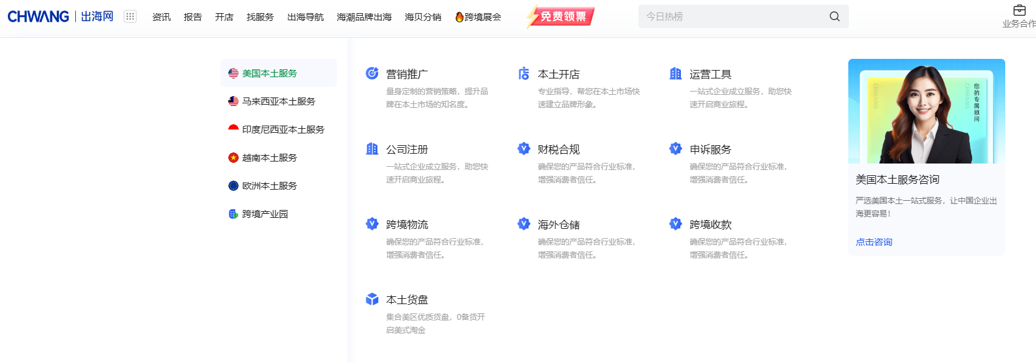The width and height of the screenshot is (1036, 363).
Task: Open the 找服务 navigation menu
Action: point(260,17)
